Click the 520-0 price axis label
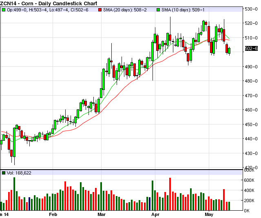261x218 pixels. 251,23
